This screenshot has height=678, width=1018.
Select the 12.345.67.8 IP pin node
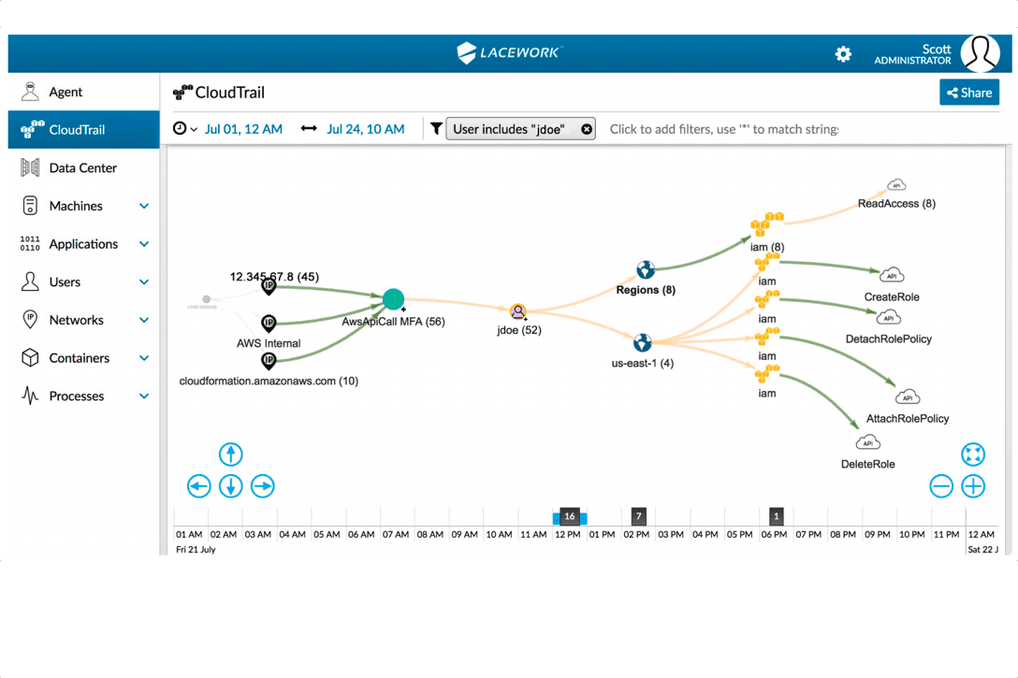click(269, 286)
